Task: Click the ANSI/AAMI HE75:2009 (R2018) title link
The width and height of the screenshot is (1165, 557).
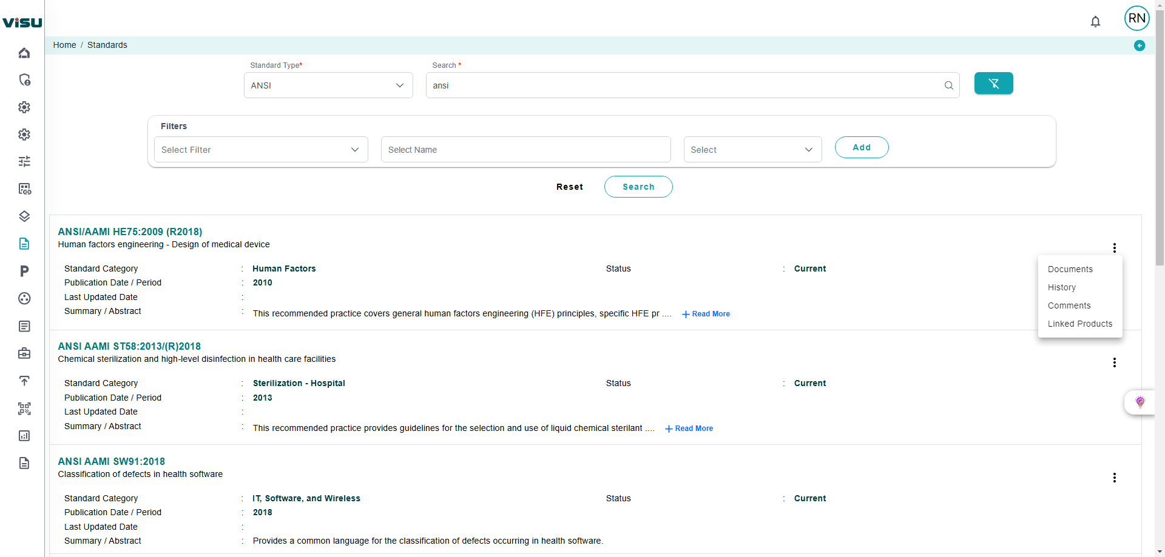Action: click(x=130, y=232)
